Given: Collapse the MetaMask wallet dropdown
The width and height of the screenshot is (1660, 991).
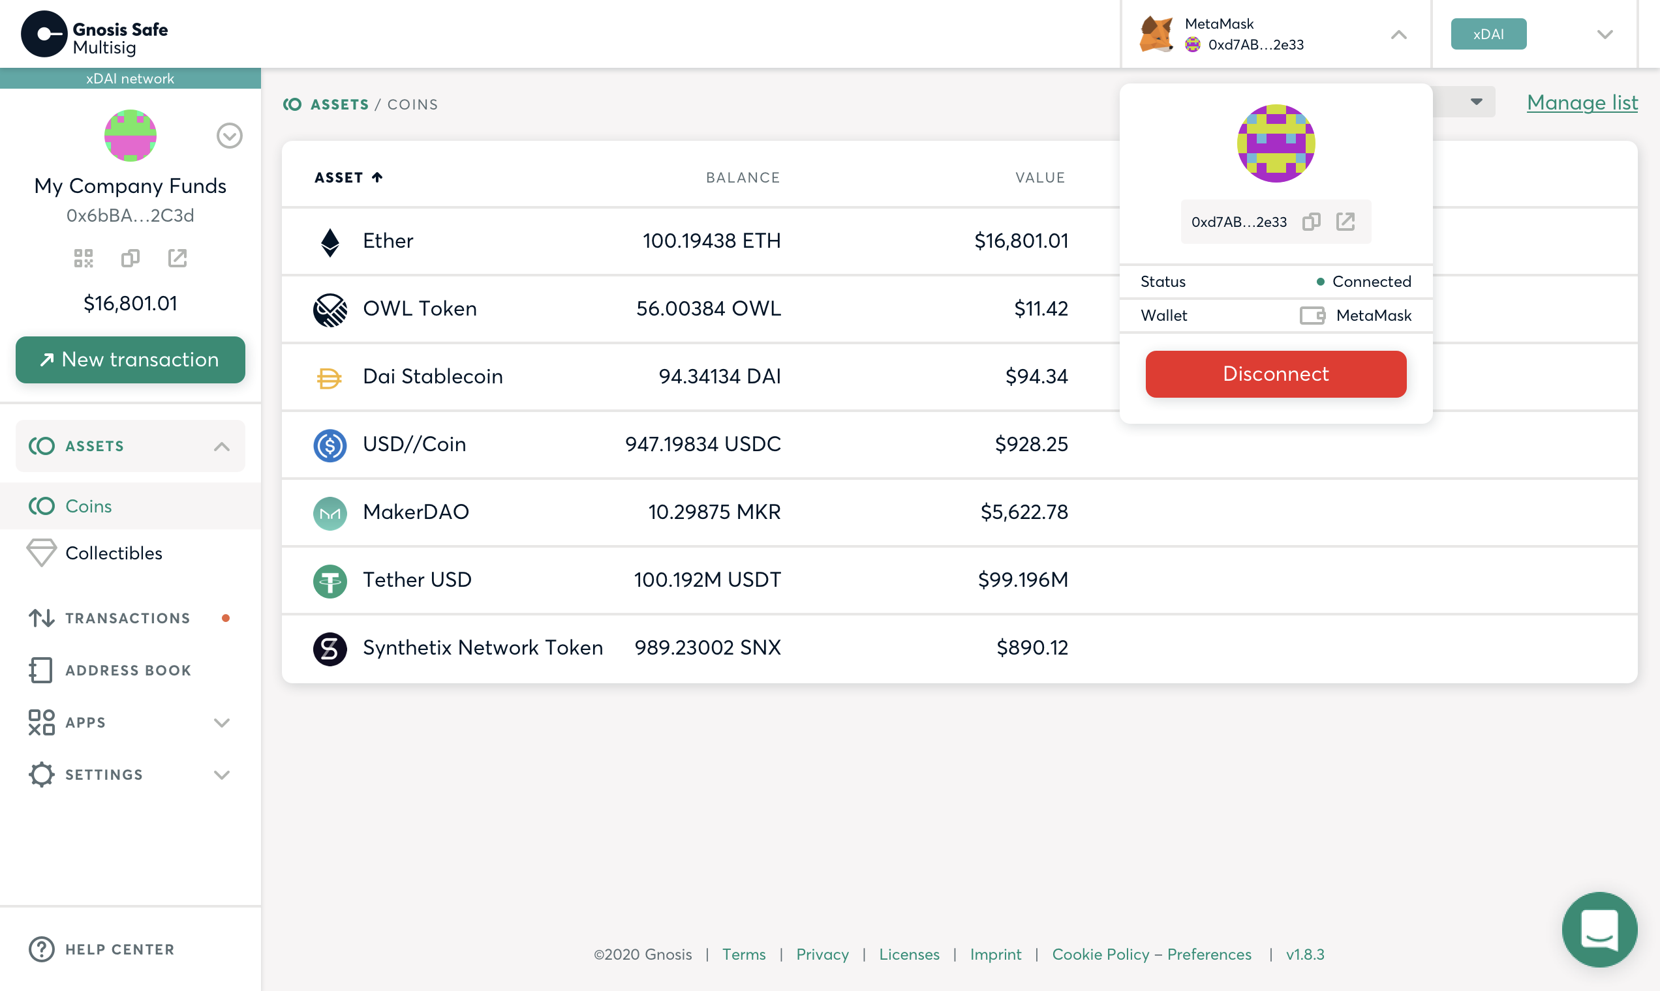Looking at the screenshot, I should coord(1399,35).
